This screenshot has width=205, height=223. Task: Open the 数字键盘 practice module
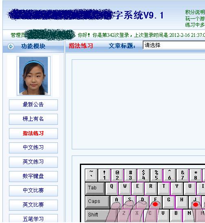coord(33,176)
